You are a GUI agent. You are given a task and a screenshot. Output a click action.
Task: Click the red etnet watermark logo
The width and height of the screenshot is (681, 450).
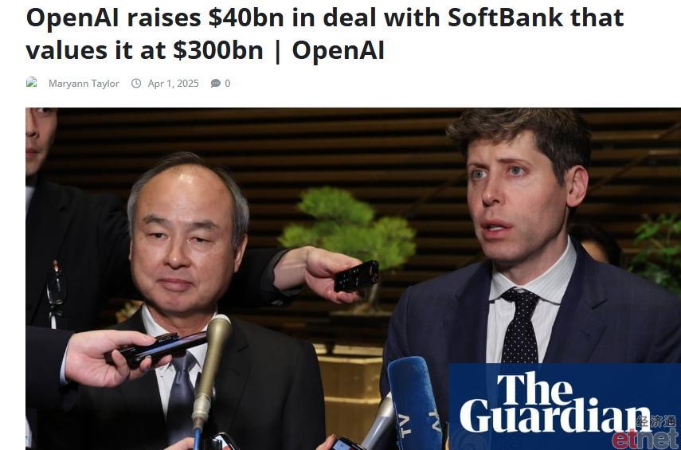click(645, 439)
